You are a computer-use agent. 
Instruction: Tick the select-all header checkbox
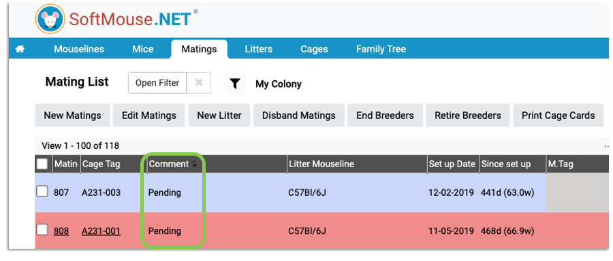point(42,164)
